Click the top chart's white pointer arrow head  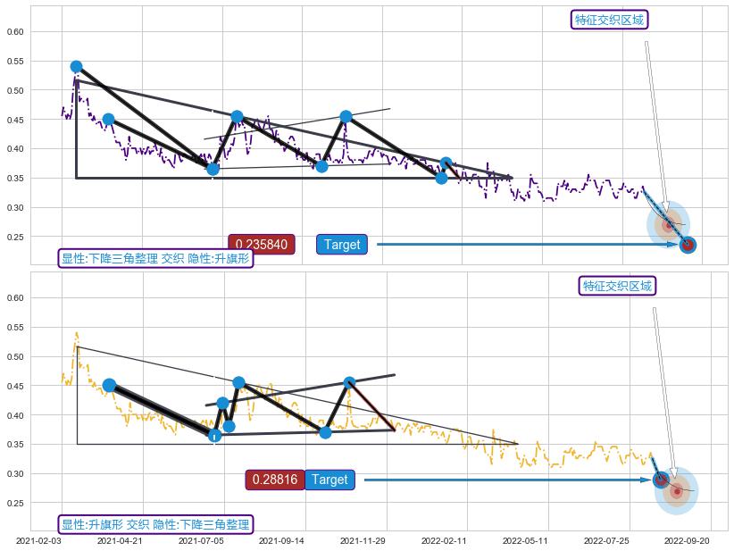664,205
